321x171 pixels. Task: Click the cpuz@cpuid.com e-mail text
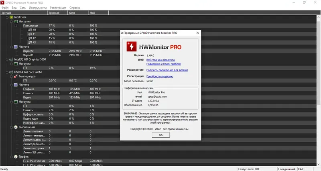click(157, 97)
